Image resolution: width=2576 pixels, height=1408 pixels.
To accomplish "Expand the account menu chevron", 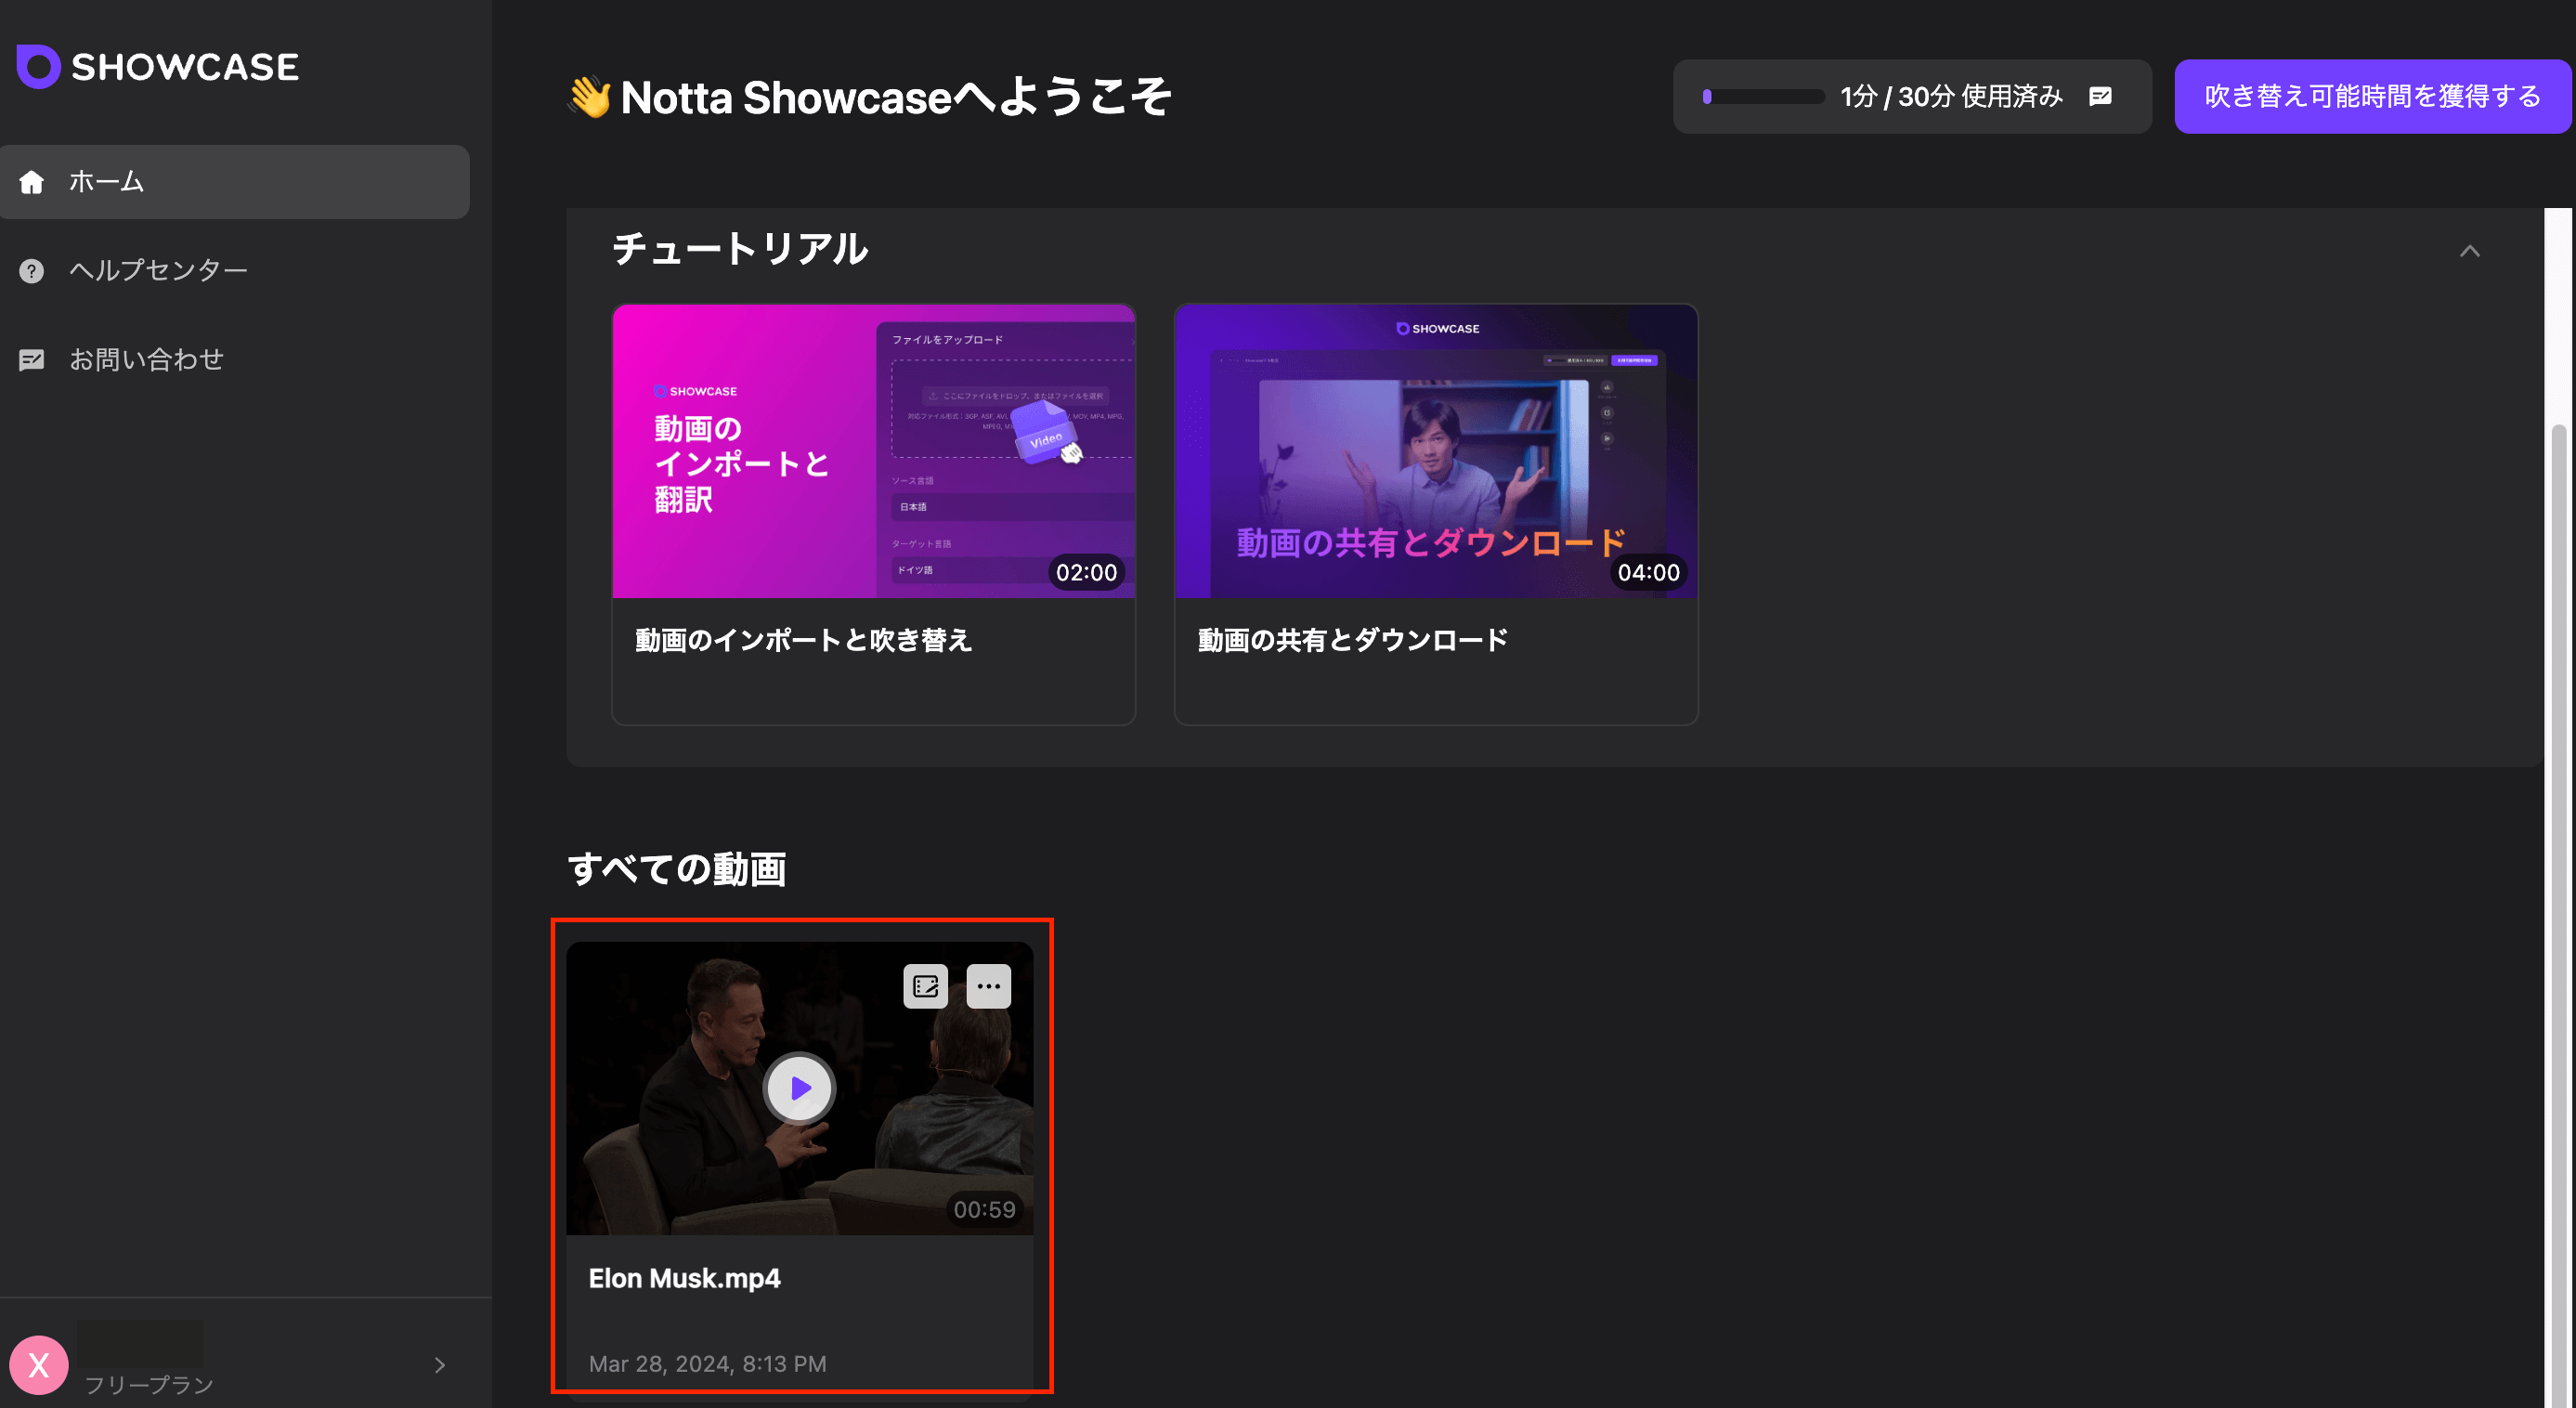I will coord(439,1365).
